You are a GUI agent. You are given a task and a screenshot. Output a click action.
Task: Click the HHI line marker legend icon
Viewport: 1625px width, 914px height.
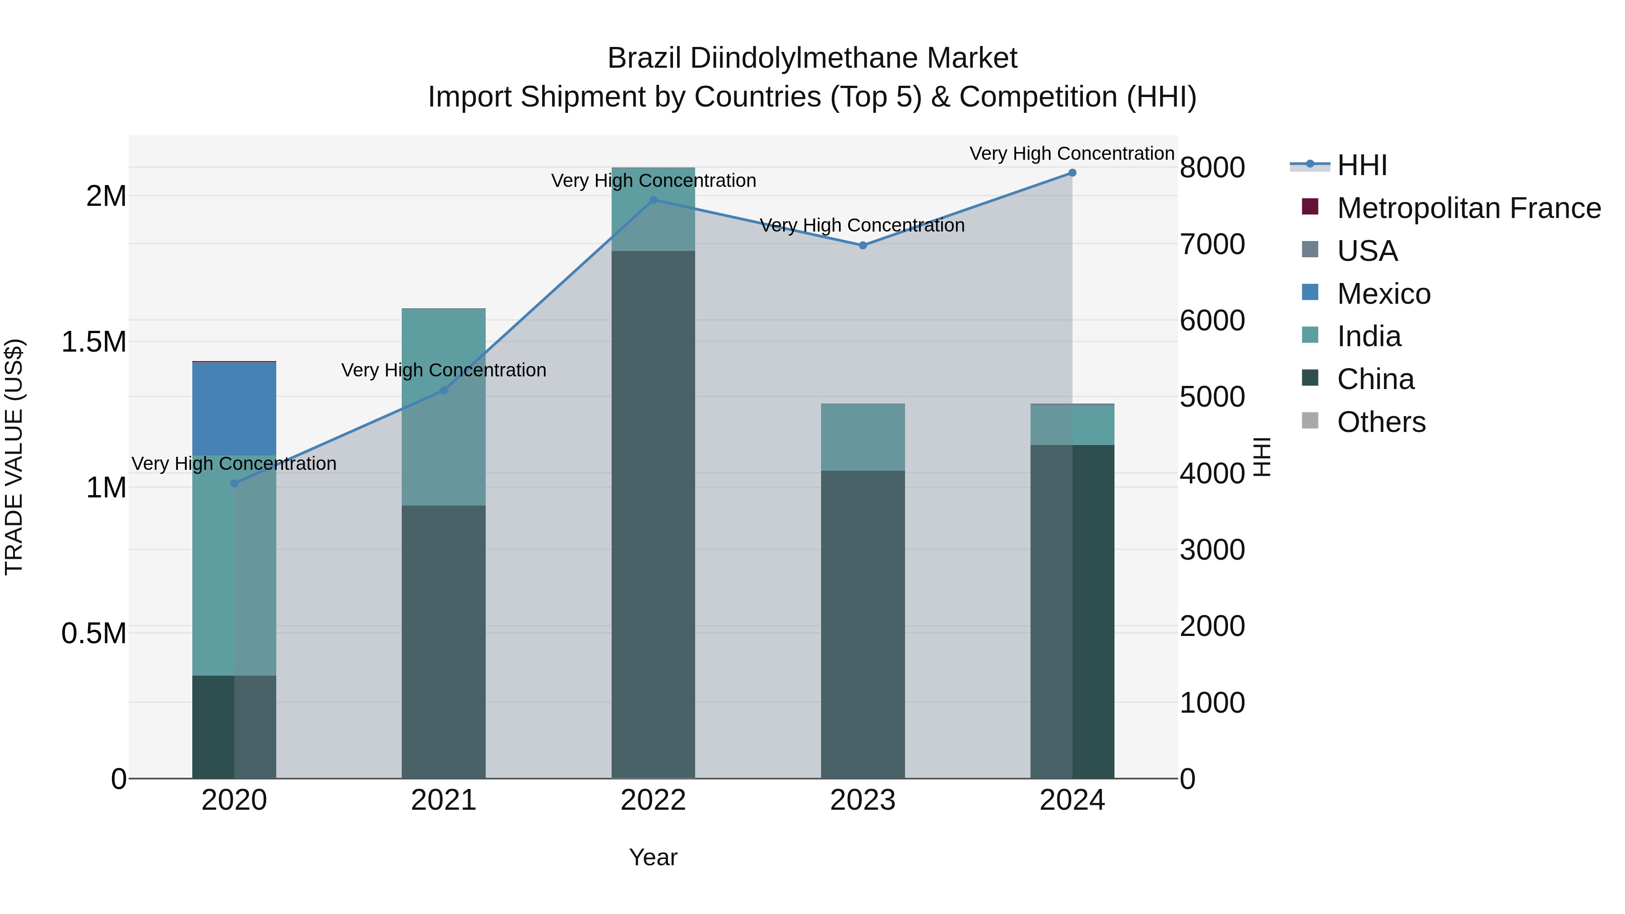click(x=1310, y=164)
